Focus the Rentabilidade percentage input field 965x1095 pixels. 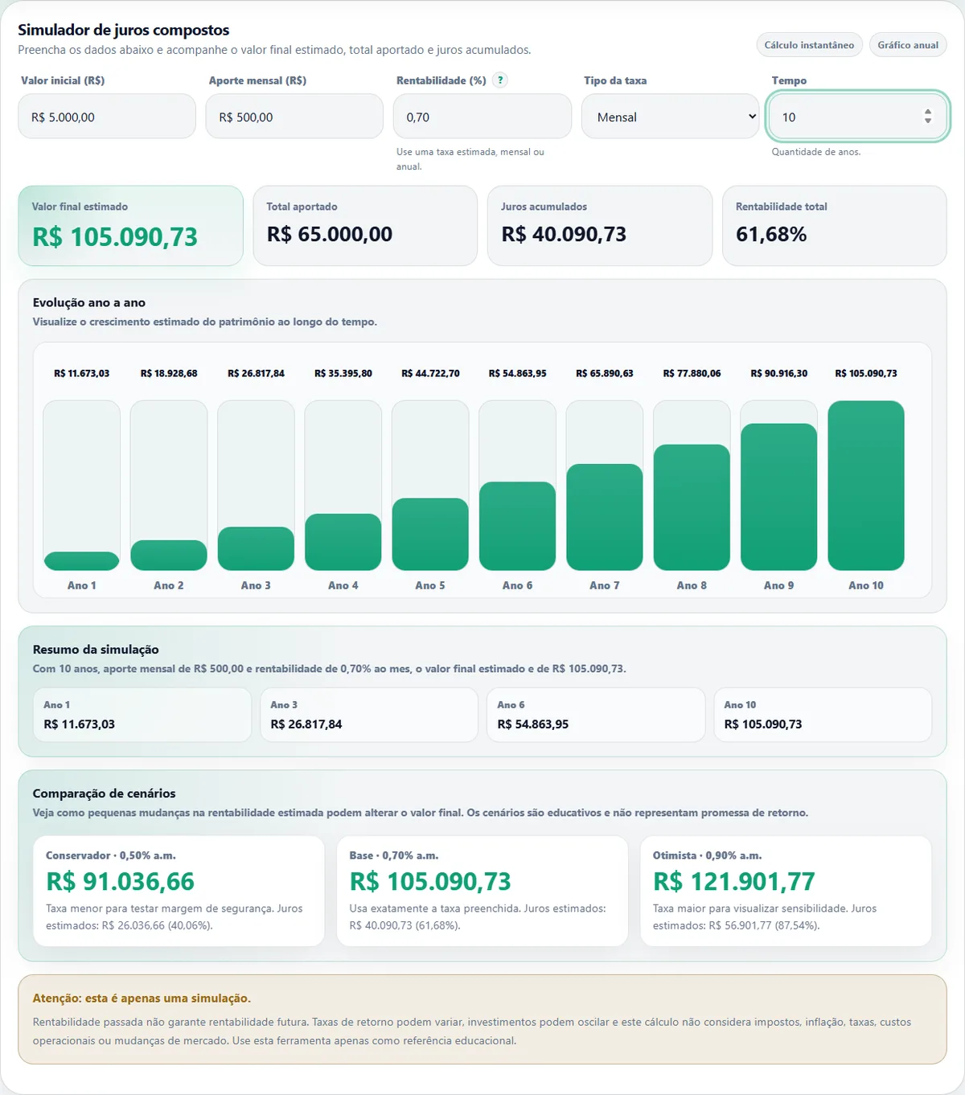click(x=482, y=117)
